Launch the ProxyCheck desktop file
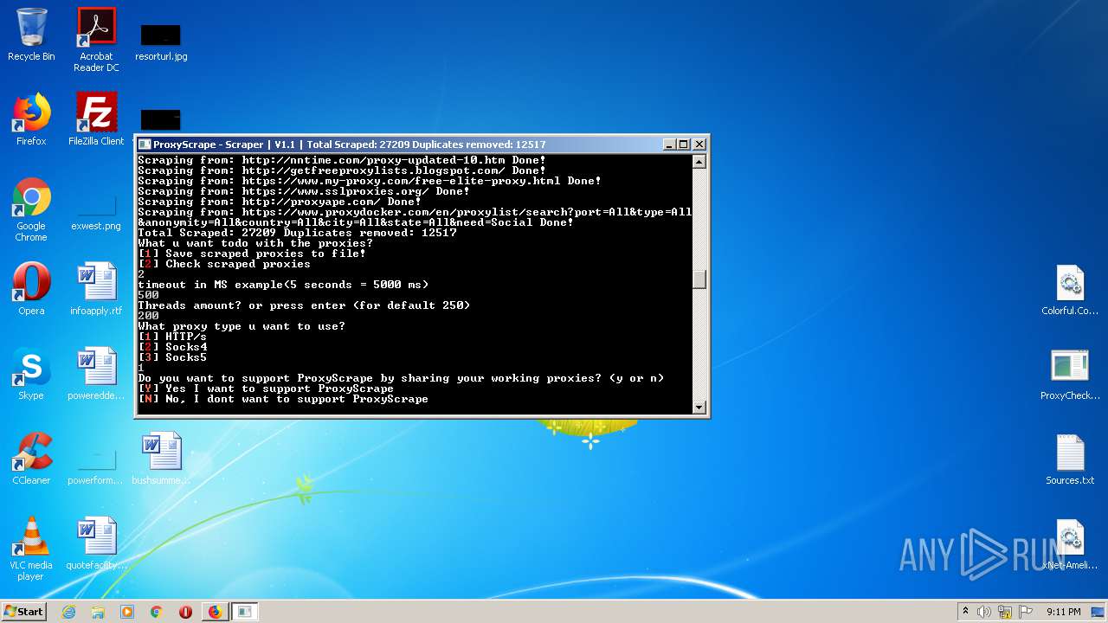This screenshot has height=623, width=1108. (1070, 376)
